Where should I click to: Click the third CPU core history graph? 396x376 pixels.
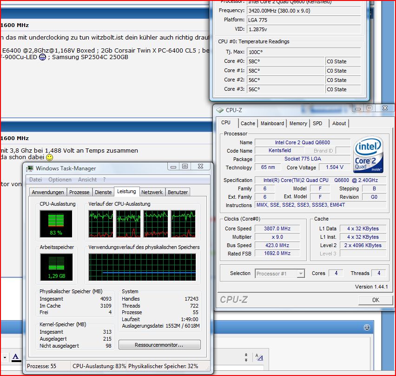pos(156,224)
